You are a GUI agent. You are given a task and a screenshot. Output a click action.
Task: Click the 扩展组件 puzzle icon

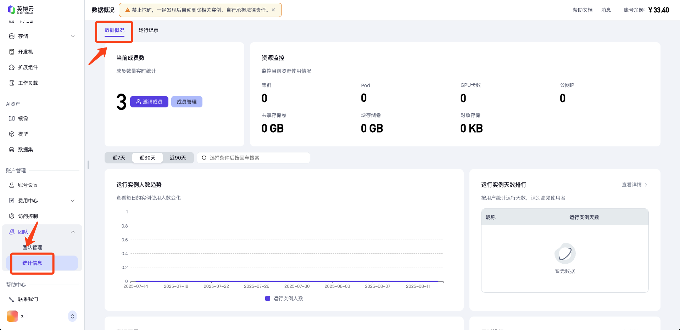click(x=12, y=67)
